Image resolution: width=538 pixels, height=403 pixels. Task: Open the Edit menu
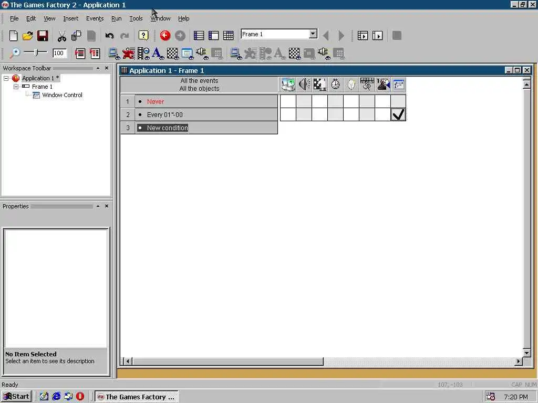(x=31, y=18)
